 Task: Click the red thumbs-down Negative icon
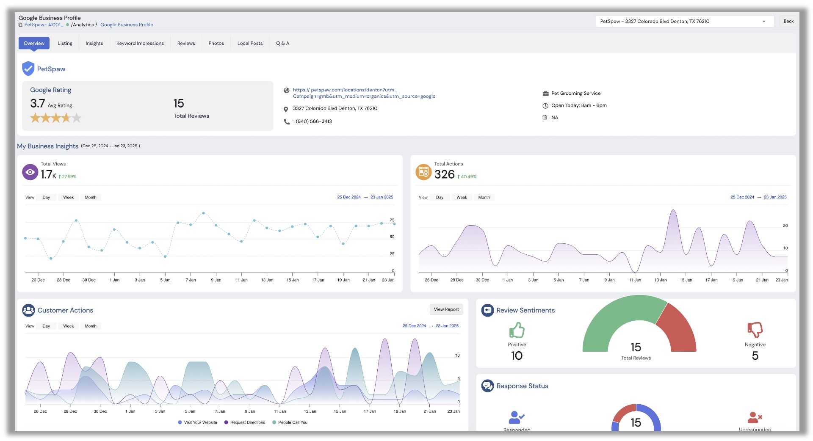tap(755, 330)
